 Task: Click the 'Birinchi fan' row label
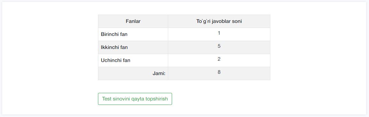point(114,34)
